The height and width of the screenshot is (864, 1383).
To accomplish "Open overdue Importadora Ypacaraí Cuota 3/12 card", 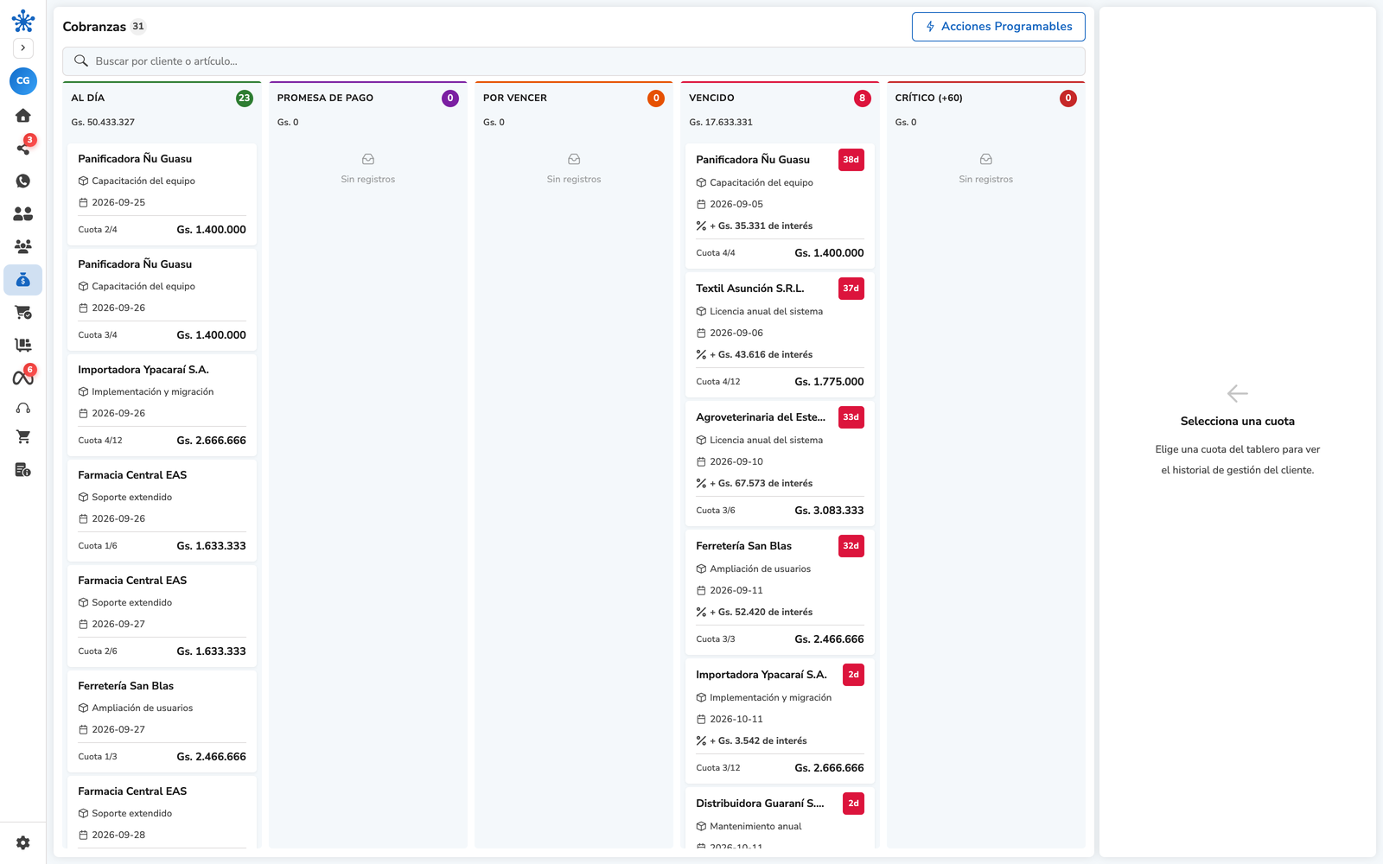I will point(780,721).
